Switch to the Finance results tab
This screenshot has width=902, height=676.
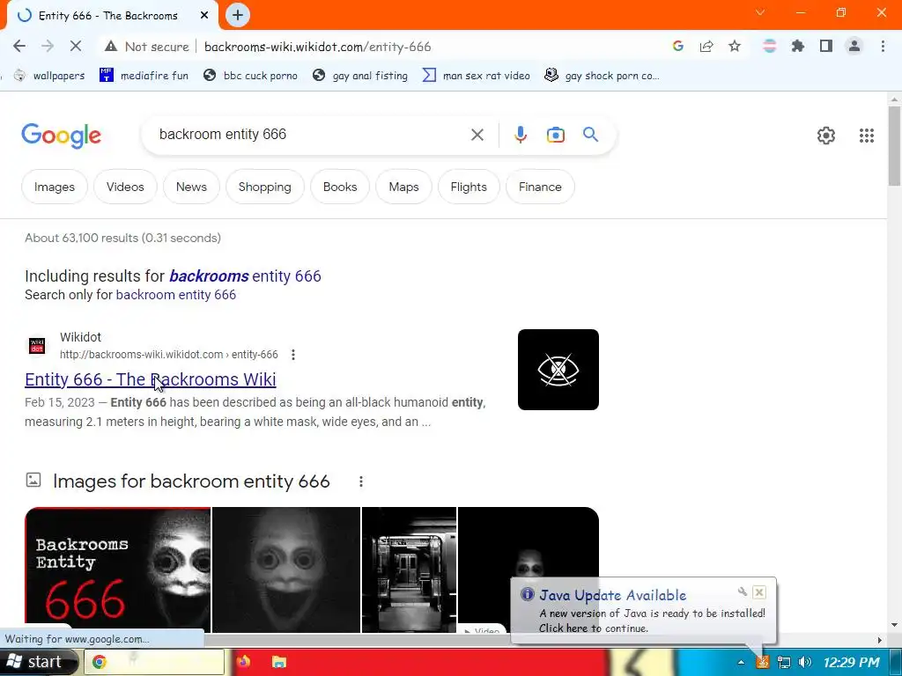click(x=540, y=187)
